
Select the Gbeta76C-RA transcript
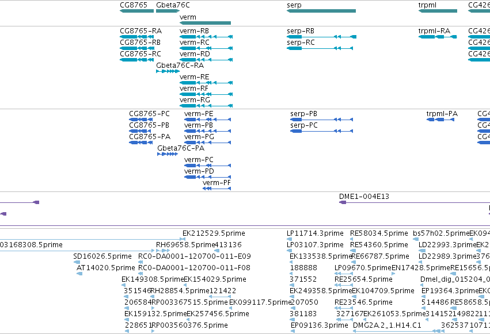tap(168, 71)
